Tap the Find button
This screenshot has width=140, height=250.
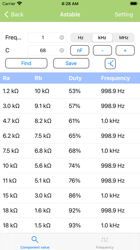point(26,63)
